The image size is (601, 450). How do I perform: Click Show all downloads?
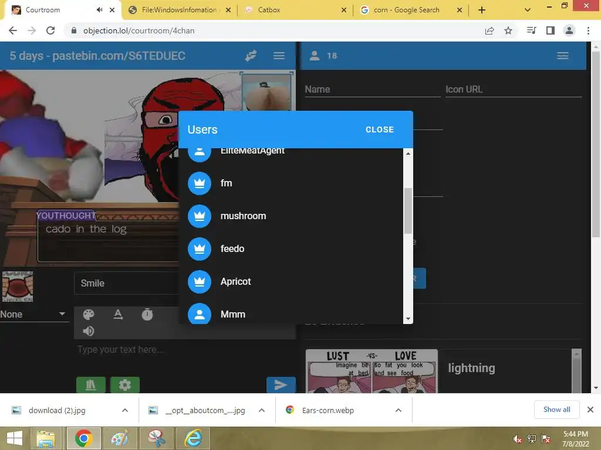point(556,410)
